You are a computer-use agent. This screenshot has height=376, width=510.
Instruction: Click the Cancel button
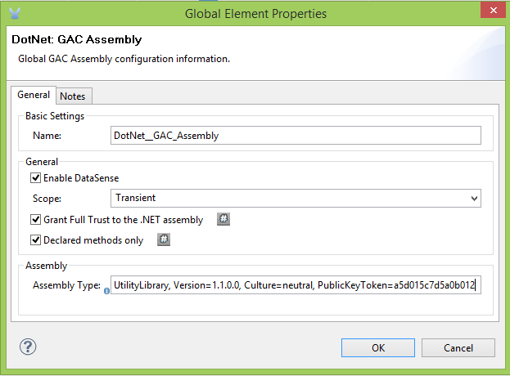pos(458,347)
